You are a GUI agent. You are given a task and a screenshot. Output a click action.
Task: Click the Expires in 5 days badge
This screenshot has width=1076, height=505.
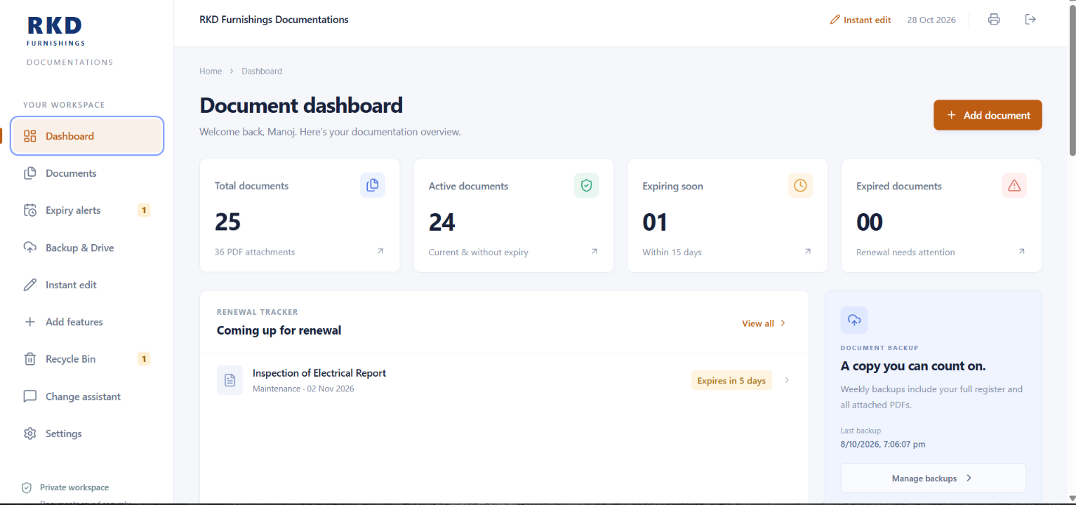731,380
